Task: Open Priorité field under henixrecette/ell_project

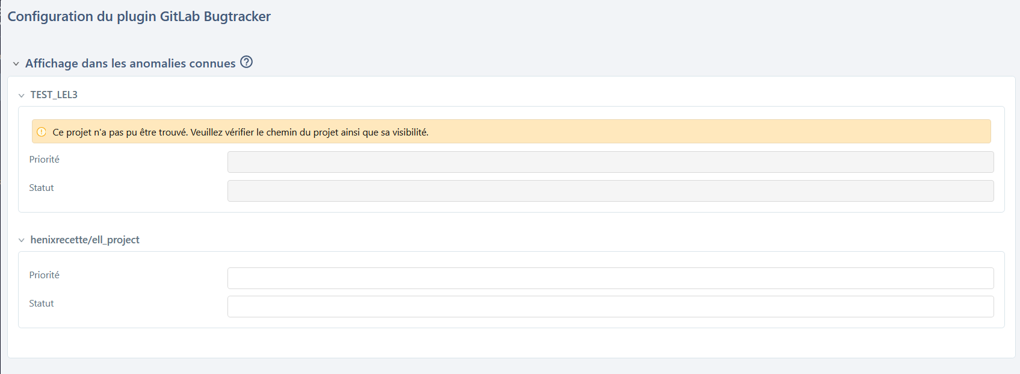Action: [x=610, y=278]
